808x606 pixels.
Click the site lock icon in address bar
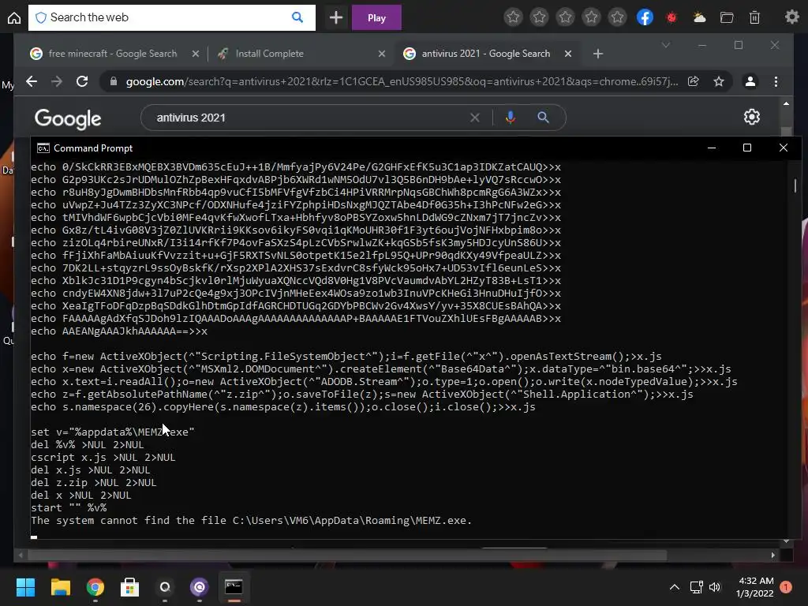[114, 81]
